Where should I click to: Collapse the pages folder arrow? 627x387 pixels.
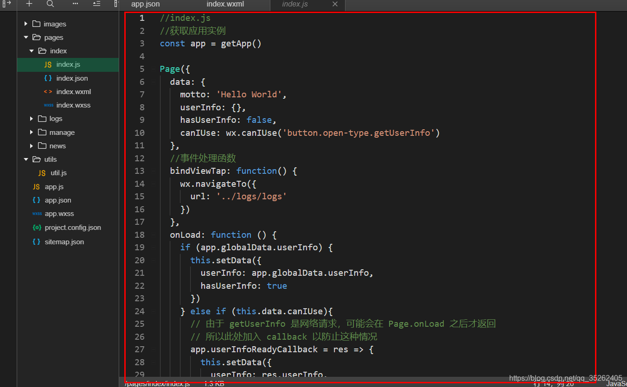26,37
